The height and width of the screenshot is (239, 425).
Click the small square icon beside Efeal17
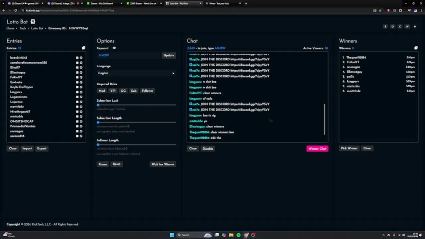point(77,67)
